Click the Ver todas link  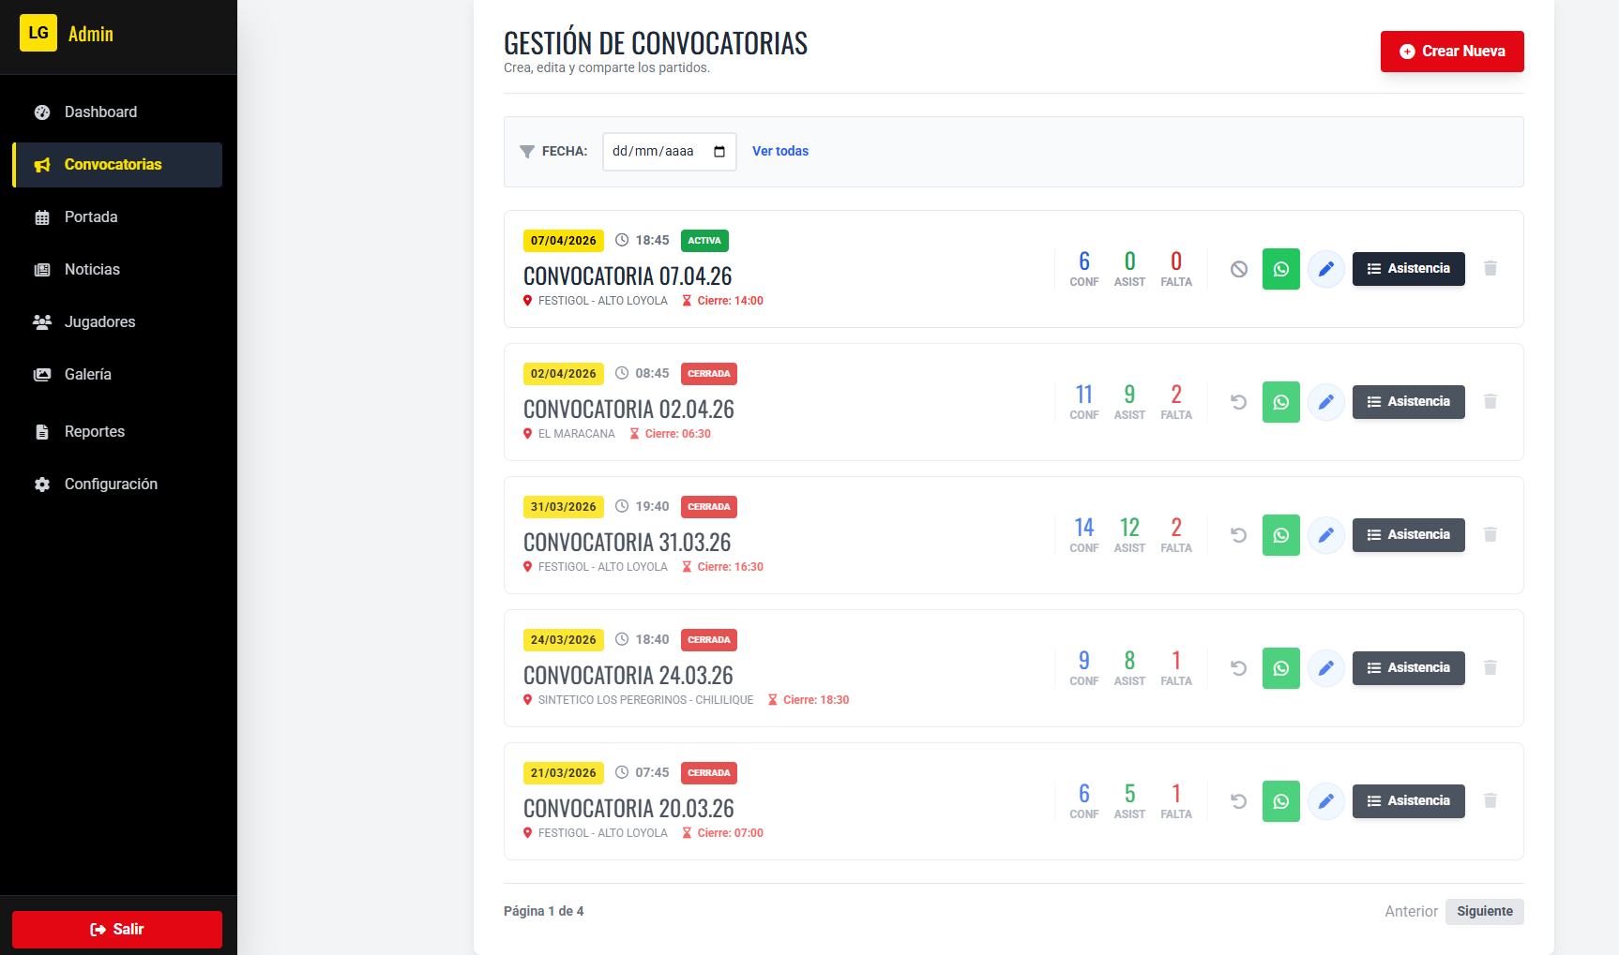coord(779,151)
